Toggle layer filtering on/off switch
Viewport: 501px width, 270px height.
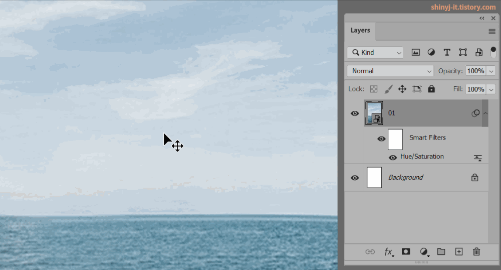click(493, 52)
